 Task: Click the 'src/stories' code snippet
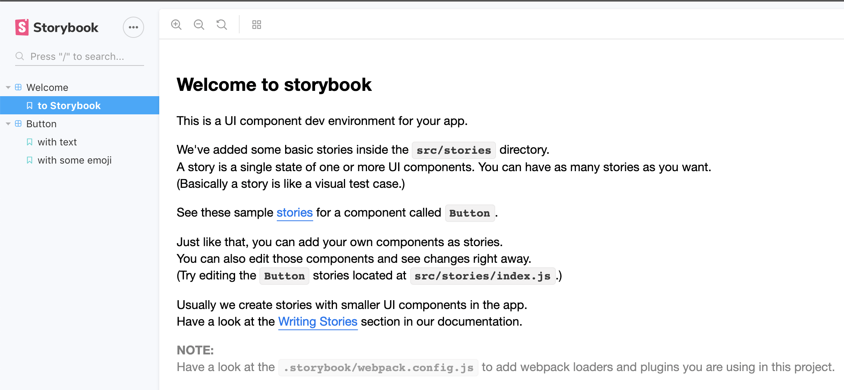click(454, 150)
